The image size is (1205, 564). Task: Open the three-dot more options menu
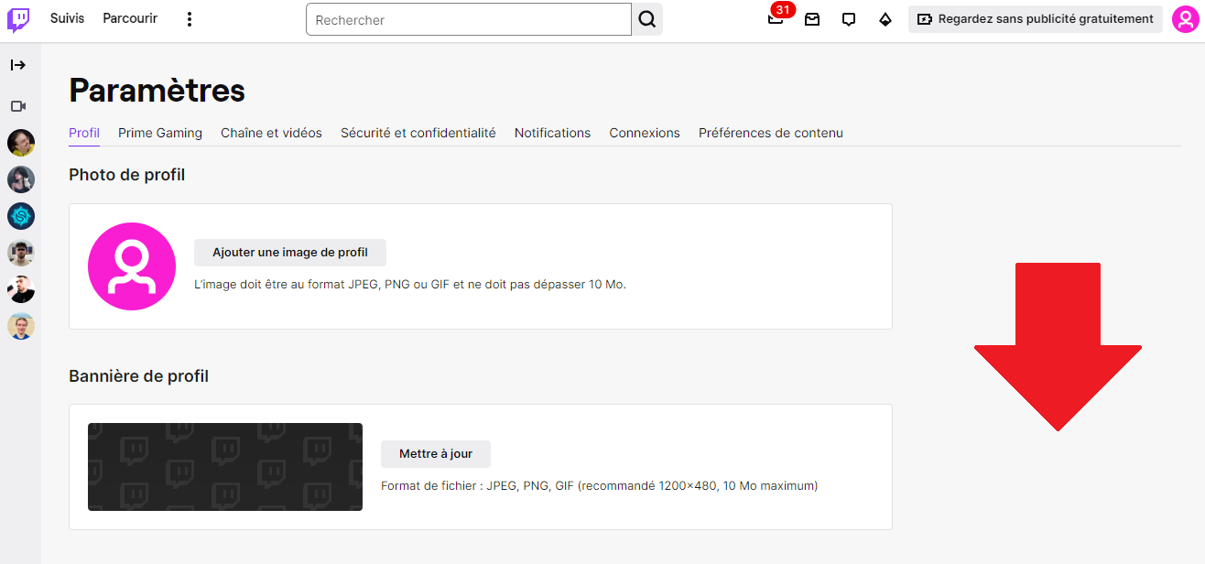click(189, 19)
